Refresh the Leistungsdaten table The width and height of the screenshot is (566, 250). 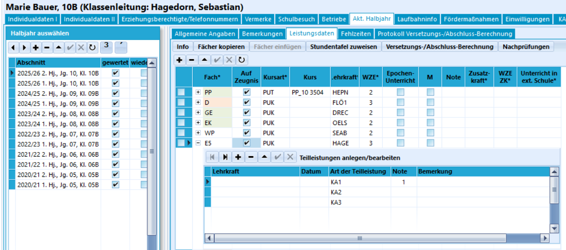click(241, 60)
